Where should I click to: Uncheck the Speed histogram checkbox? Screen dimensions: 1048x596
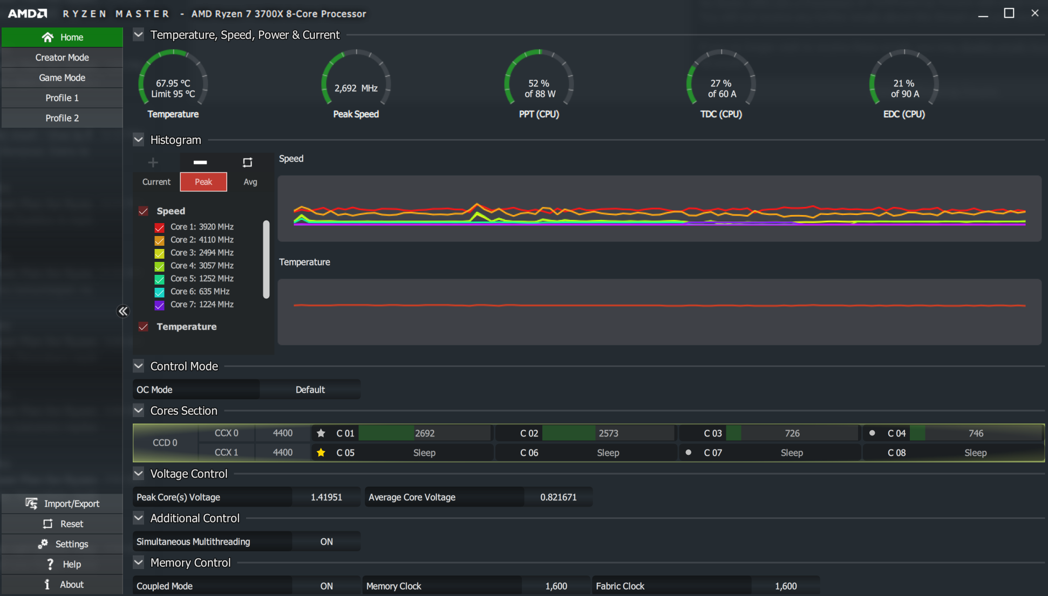144,211
